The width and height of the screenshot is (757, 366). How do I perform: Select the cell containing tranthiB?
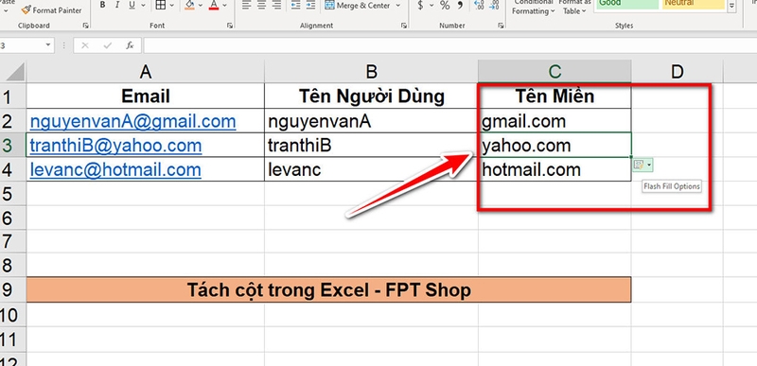[x=371, y=145]
